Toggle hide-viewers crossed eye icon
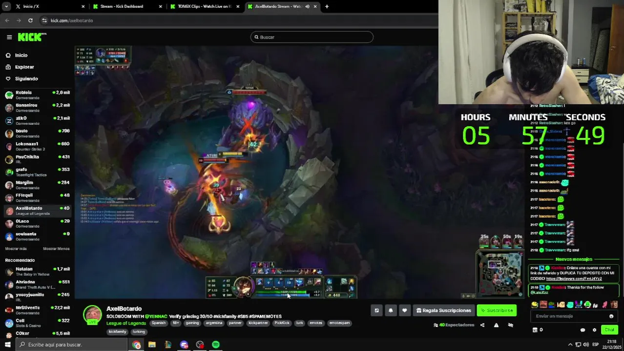This screenshot has height=351, width=624. 511,325
